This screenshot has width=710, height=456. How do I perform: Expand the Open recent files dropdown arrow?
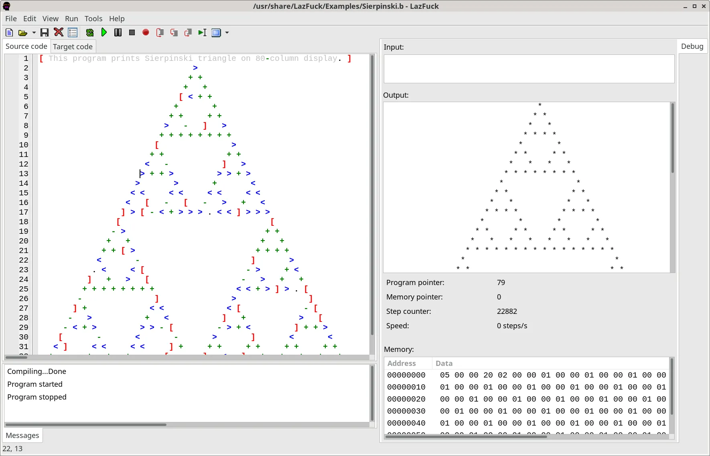click(34, 32)
